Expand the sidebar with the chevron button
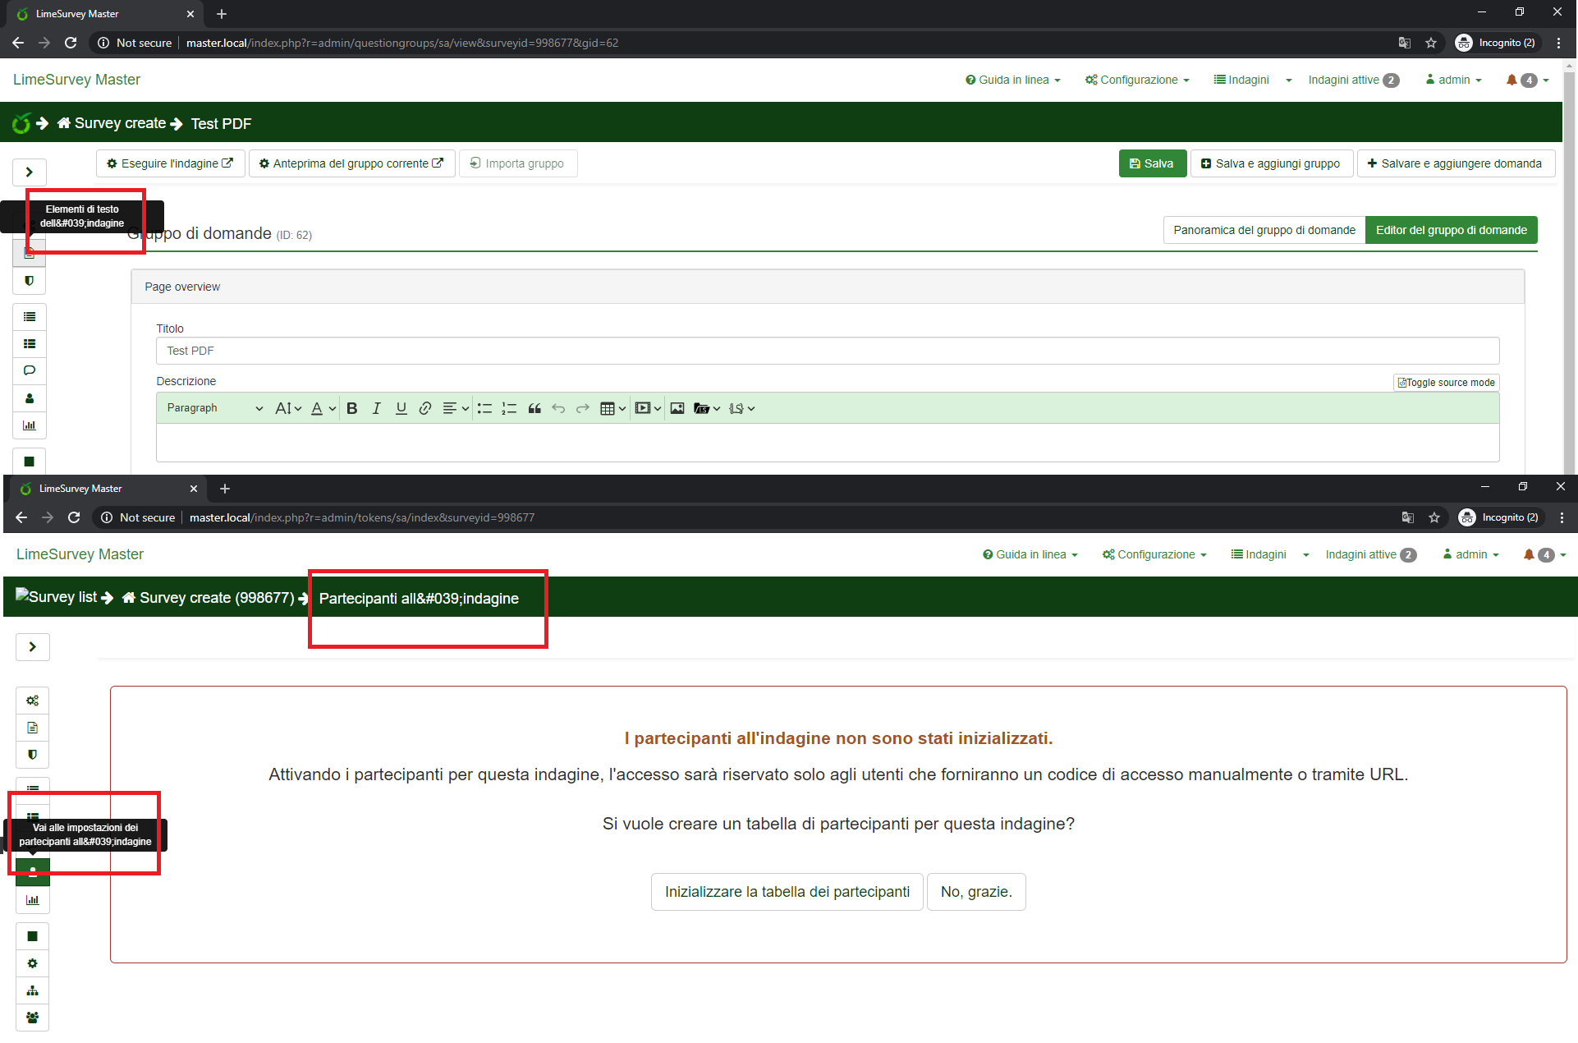The image size is (1578, 1043). (x=30, y=172)
